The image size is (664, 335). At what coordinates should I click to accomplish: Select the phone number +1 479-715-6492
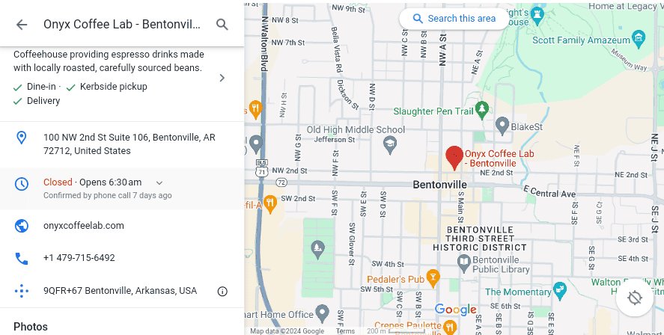tap(79, 258)
